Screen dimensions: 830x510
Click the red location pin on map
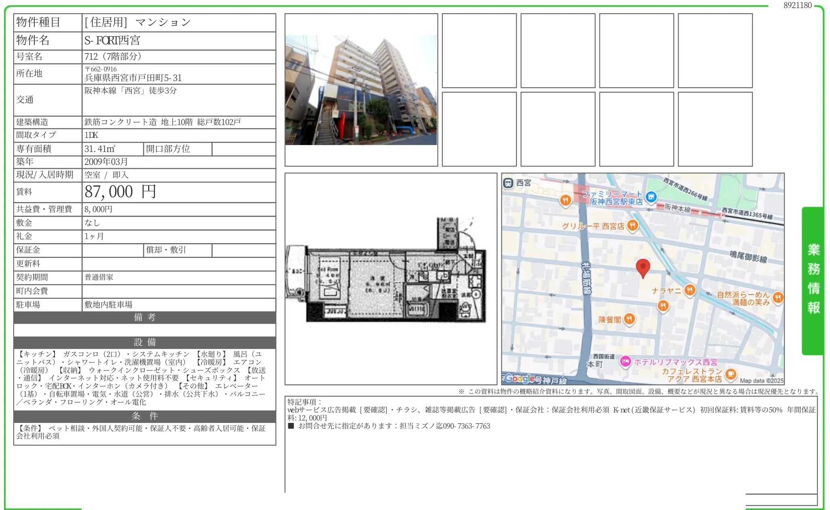coord(642,267)
